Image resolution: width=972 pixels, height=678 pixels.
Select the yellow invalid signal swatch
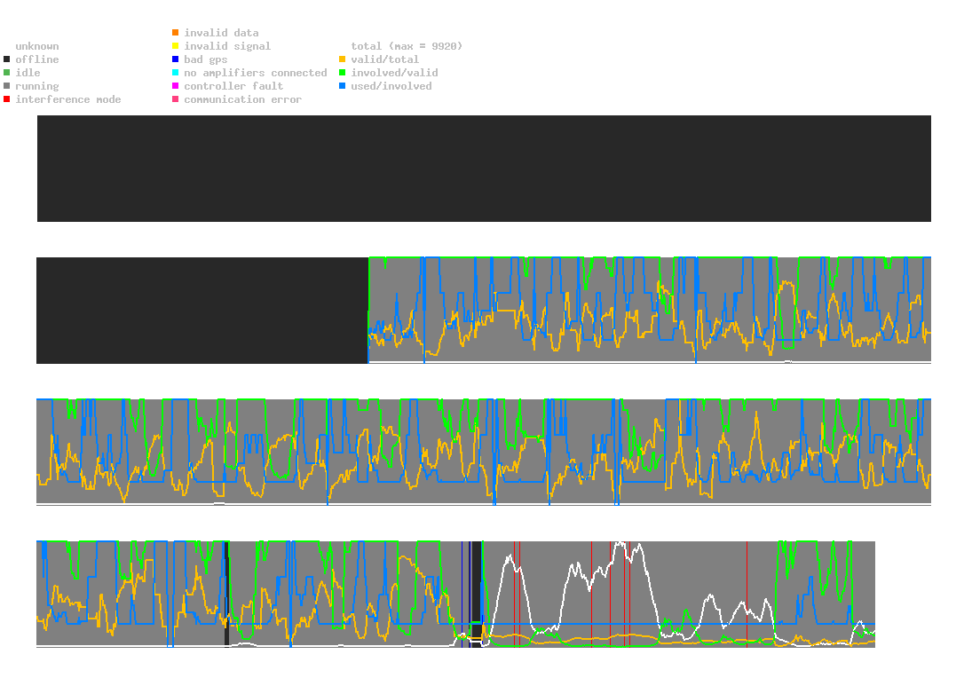[176, 46]
